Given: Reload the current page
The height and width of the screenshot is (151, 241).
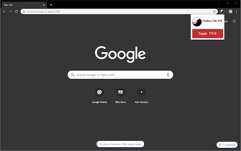Looking at the screenshot, I should point(16,12).
